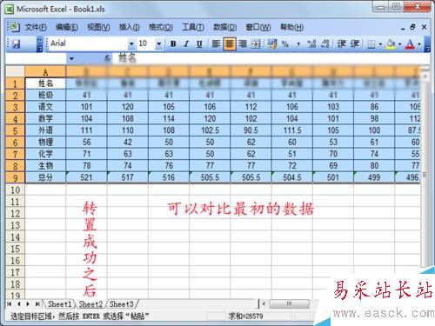
Task: Click the horizontal scrollbar thumb
Action: click(289, 304)
